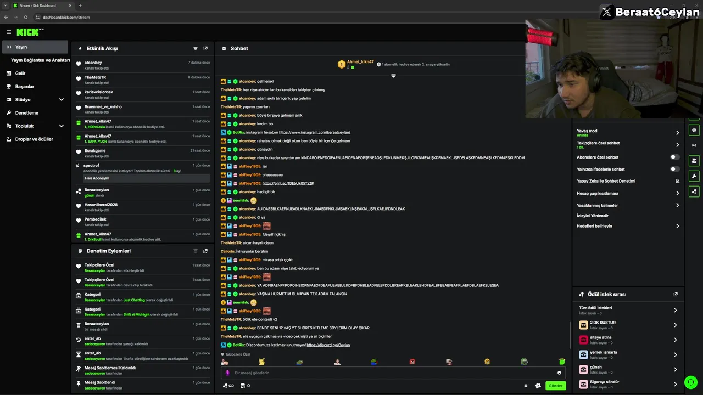Click the shop icon with count 0
This screenshot has width=703, height=395.
[245, 386]
